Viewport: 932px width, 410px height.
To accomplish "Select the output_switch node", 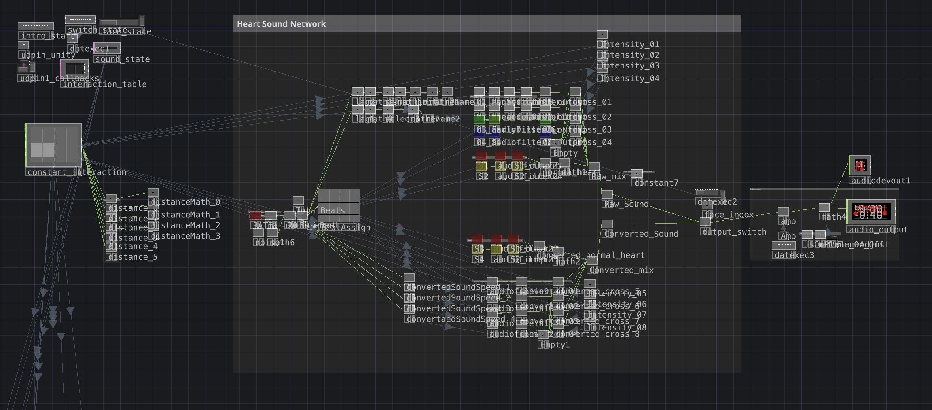I will (705, 222).
